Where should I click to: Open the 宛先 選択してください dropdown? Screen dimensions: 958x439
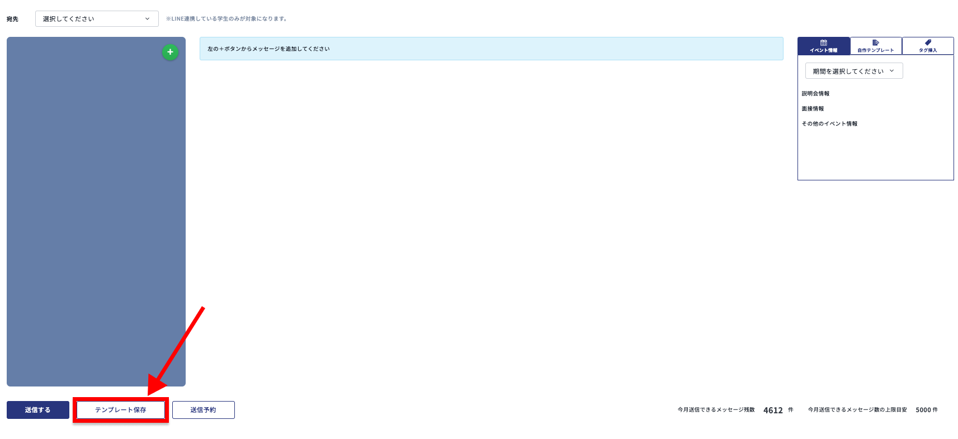pos(96,18)
